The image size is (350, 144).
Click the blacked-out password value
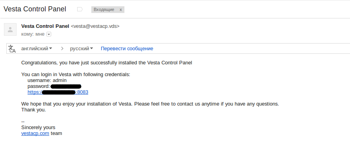tap(66, 86)
